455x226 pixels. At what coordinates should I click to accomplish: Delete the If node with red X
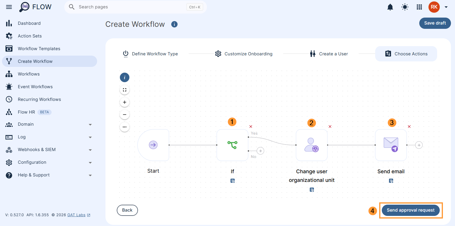[251, 127]
